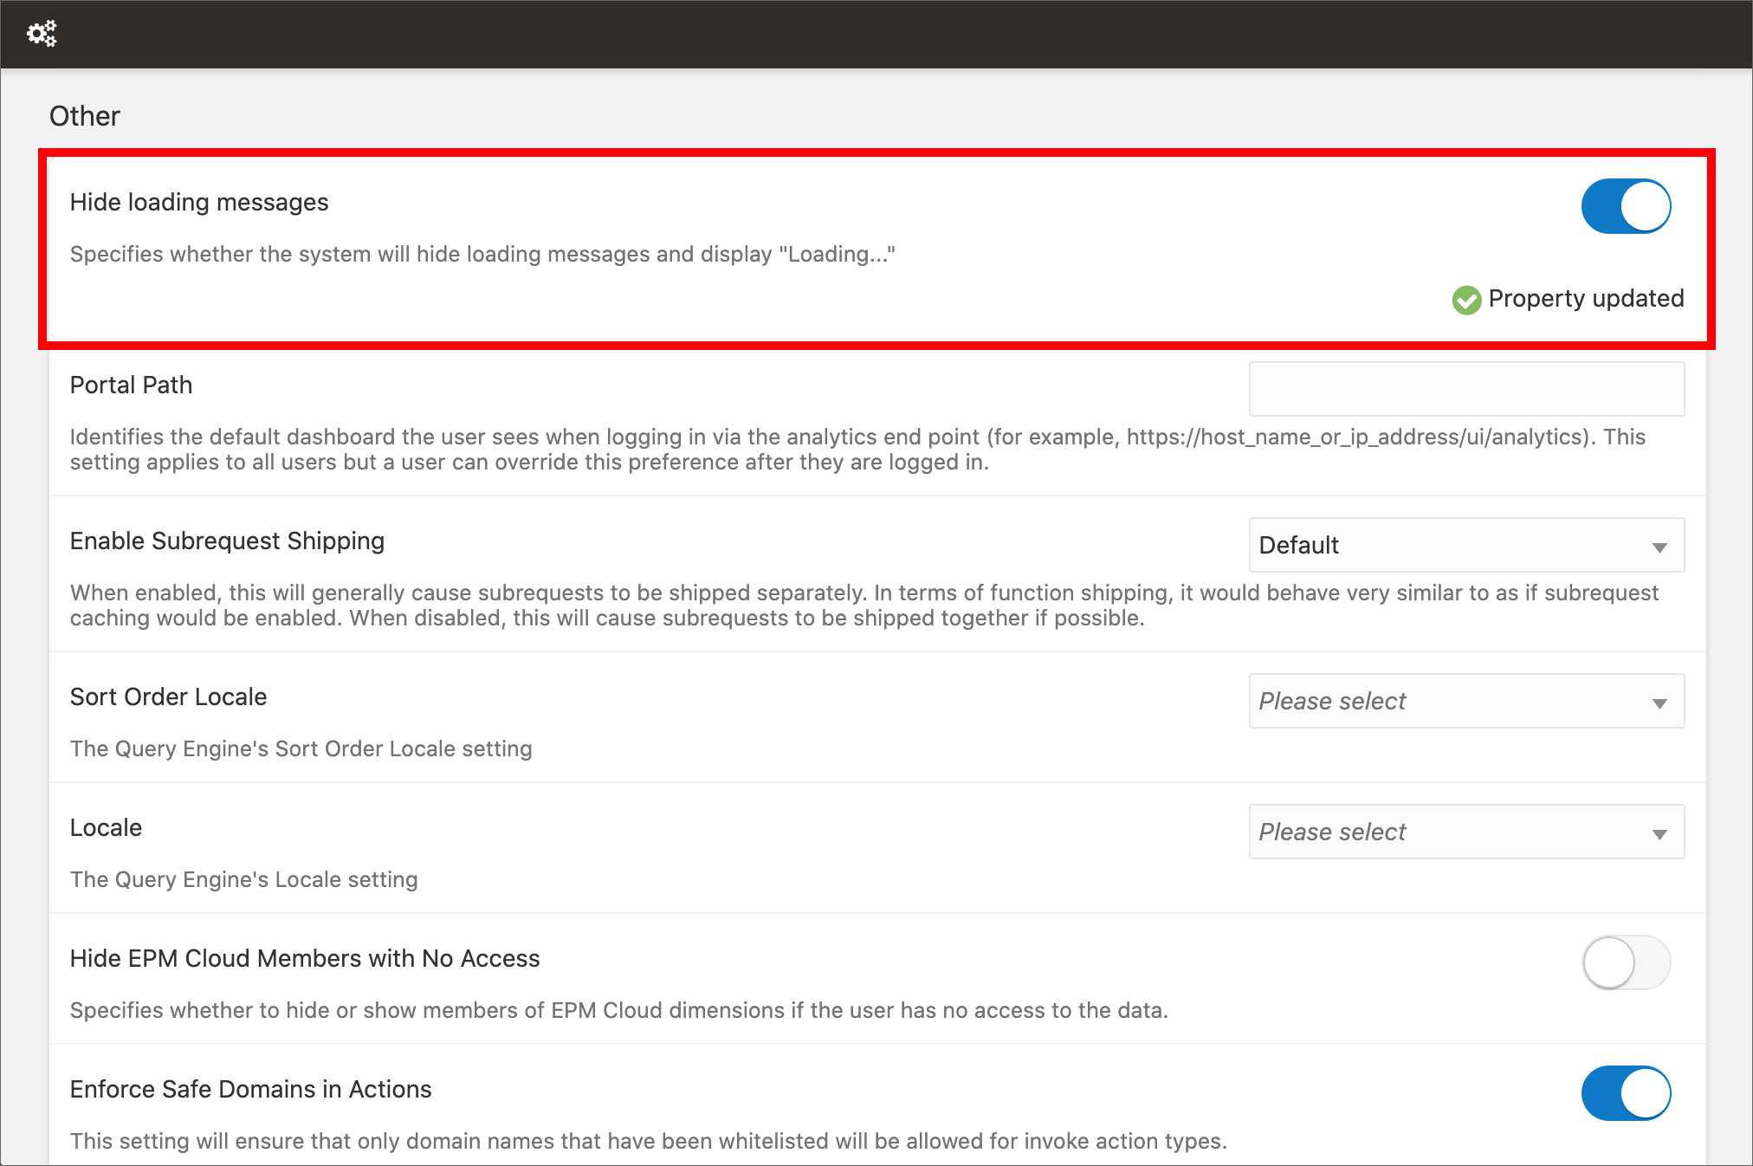This screenshot has width=1753, height=1166.
Task: Open the Locale dropdown showing Please select
Action: point(1465,832)
